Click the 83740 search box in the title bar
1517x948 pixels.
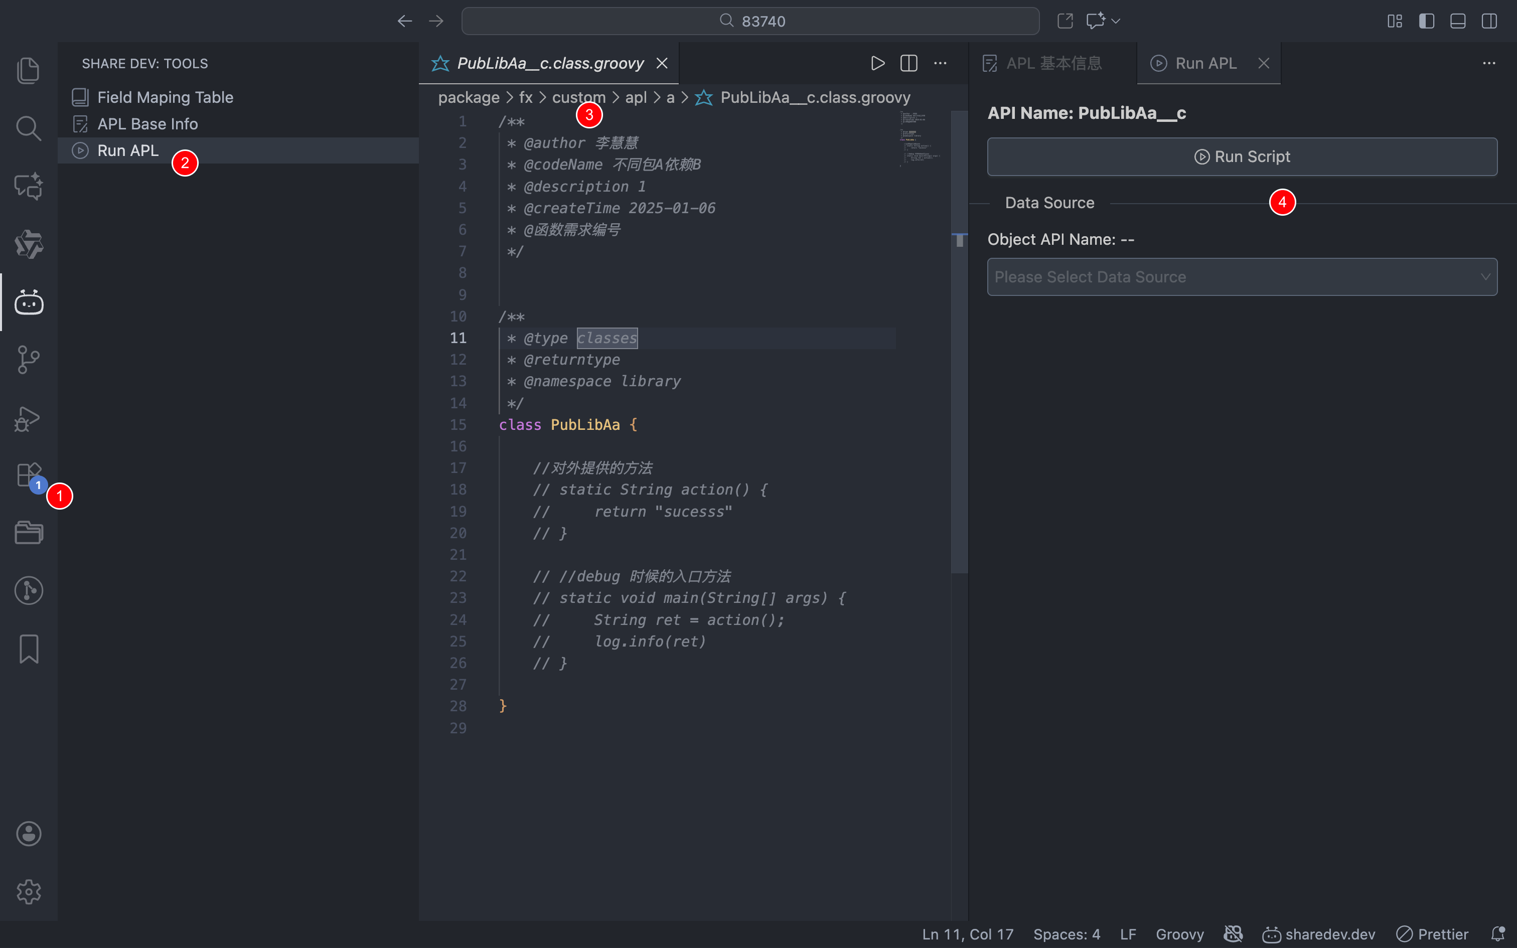750,21
